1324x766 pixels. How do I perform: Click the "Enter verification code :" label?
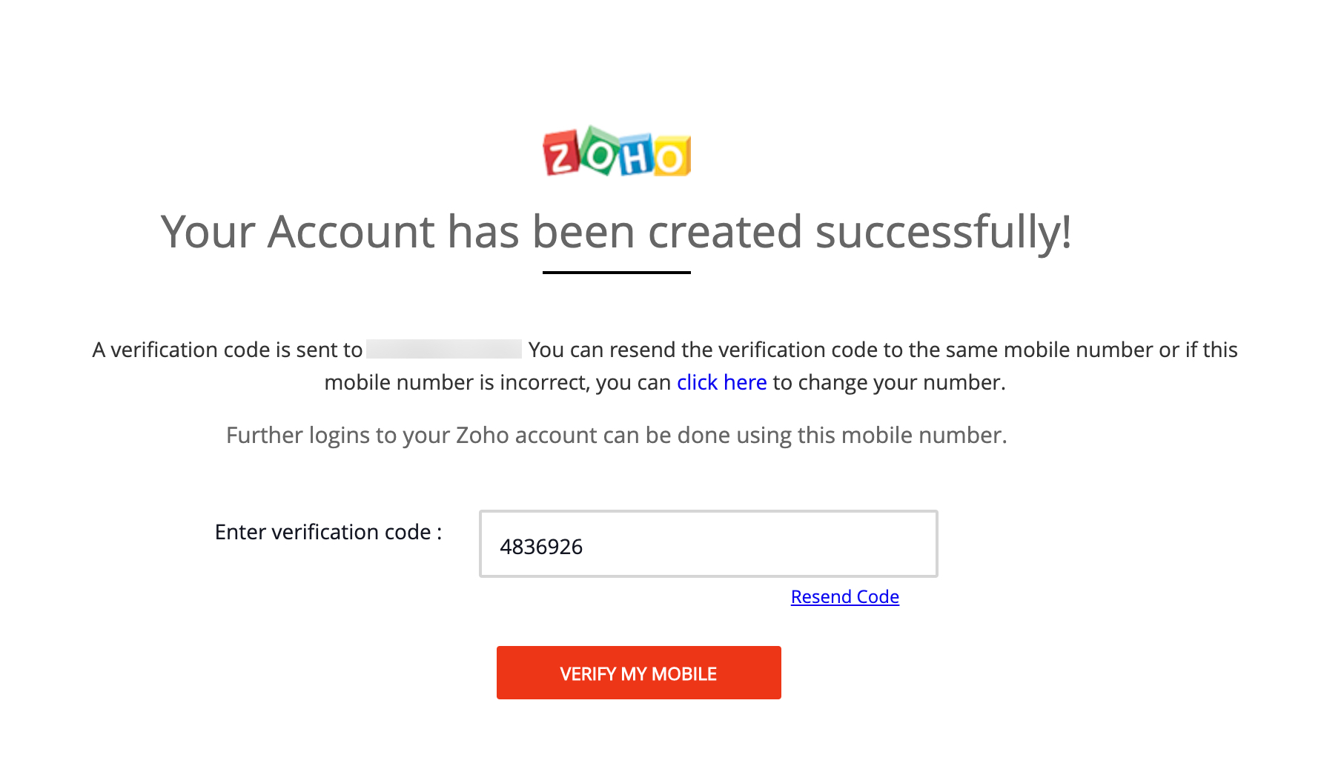328,532
